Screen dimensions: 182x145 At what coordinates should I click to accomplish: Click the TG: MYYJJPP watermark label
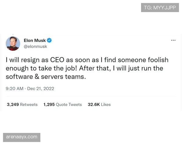tap(160, 8)
